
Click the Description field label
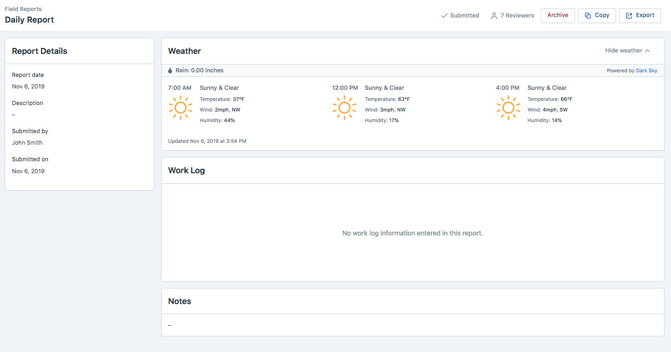coord(28,103)
